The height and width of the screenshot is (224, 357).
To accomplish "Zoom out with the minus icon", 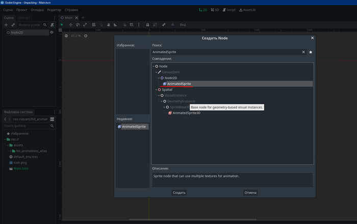I will click(x=67, y=36).
